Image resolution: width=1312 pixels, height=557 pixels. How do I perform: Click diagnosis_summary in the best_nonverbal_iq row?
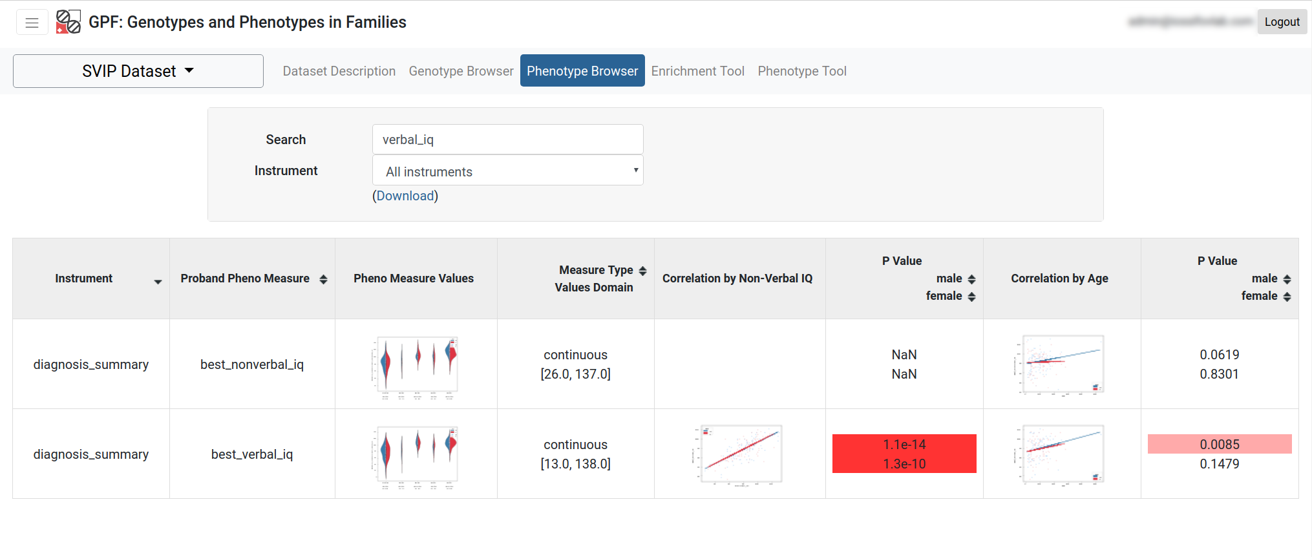pyautogui.click(x=91, y=364)
